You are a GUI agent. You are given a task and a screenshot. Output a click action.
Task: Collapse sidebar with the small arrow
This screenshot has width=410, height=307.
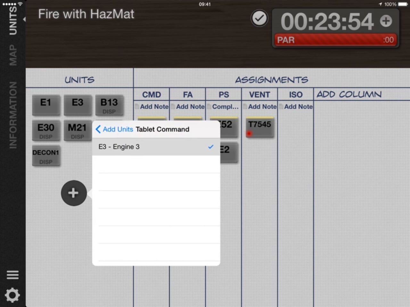[x=24, y=20]
